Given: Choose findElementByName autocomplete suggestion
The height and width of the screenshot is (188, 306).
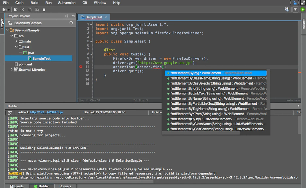Looking at the screenshot, I should point(216,98).
